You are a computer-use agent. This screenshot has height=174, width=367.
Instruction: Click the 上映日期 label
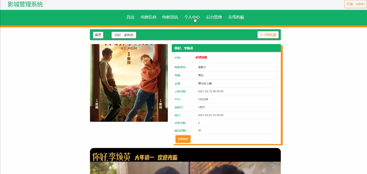pos(180,92)
